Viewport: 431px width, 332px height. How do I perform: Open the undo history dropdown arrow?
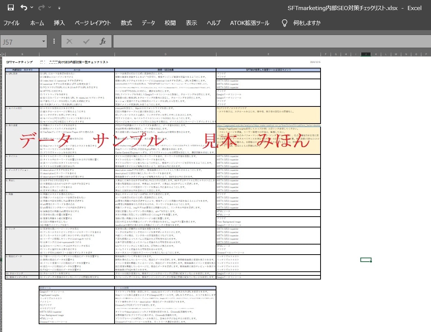pyautogui.click(x=32, y=7)
